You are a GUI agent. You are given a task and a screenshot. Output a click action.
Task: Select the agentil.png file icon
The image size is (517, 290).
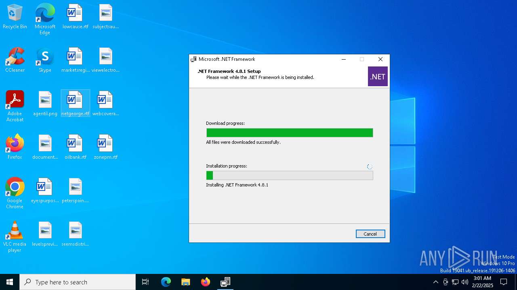pyautogui.click(x=45, y=104)
